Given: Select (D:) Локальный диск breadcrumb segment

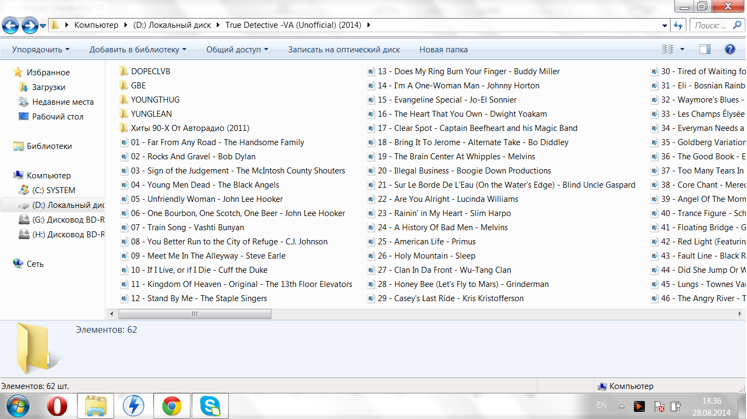Looking at the screenshot, I should (172, 25).
